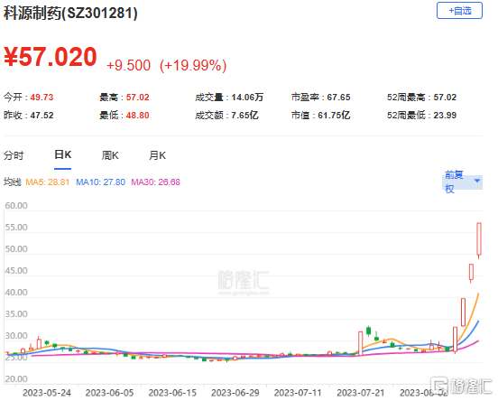This screenshot has width=498, height=401.
Task: Click the 2023-07-21 date axis label
Action: pos(361,393)
